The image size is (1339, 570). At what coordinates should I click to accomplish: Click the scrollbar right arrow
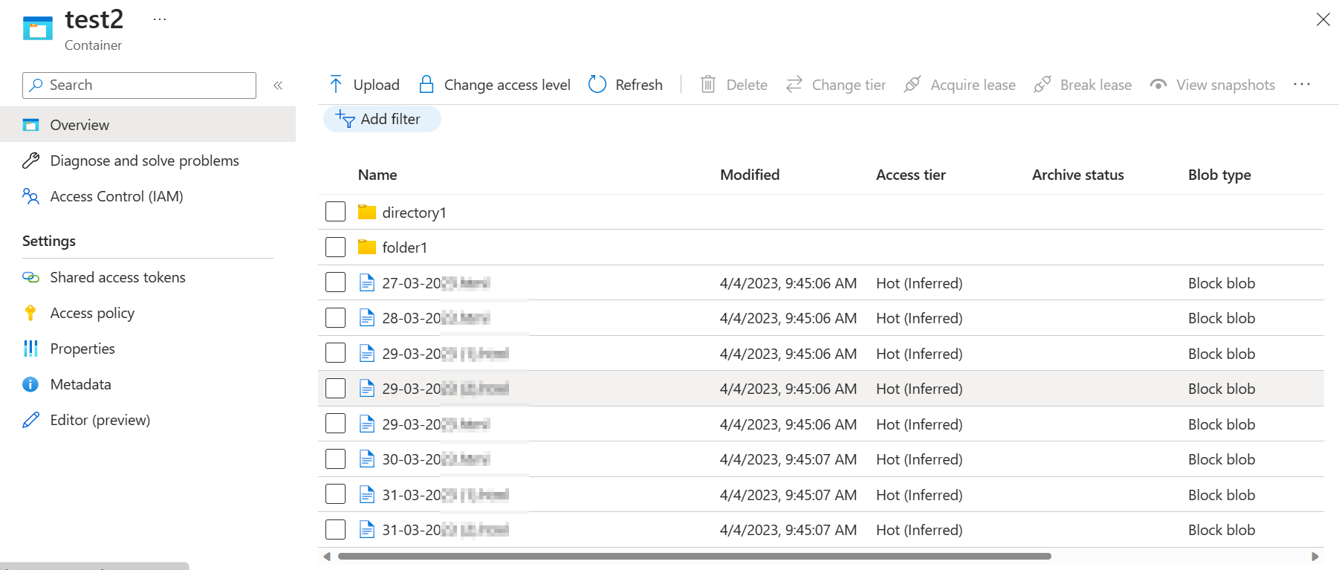pos(1315,556)
